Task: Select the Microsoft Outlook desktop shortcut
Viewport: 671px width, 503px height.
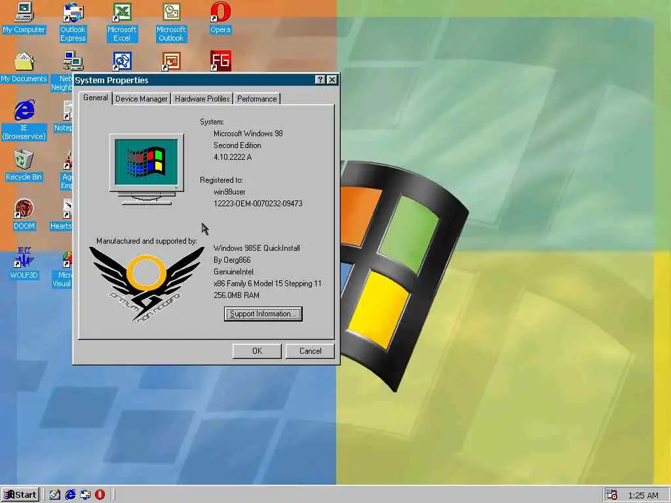Action: 171,22
